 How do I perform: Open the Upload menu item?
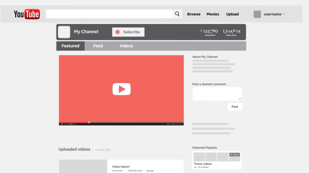coord(233,14)
